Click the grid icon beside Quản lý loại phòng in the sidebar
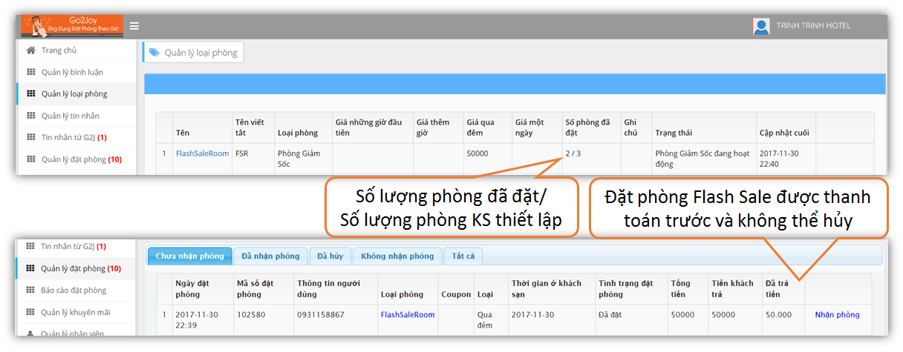Image resolution: width=903 pixels, height=352 pixels. click(30, 94)
